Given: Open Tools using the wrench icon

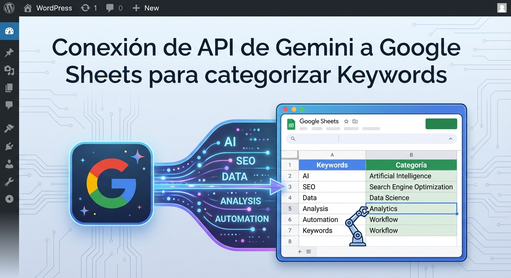Looking at the screenshot, I should pos(9,182).
